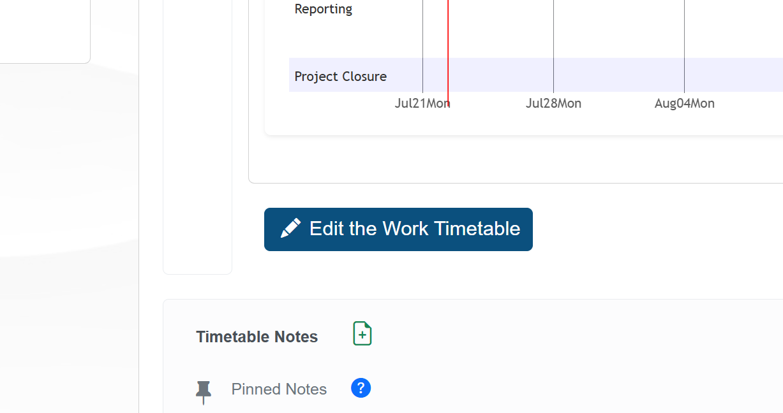Click the Pinned Notes label text
The height and width of the screenshot is (413, 783).
(279, 389)
